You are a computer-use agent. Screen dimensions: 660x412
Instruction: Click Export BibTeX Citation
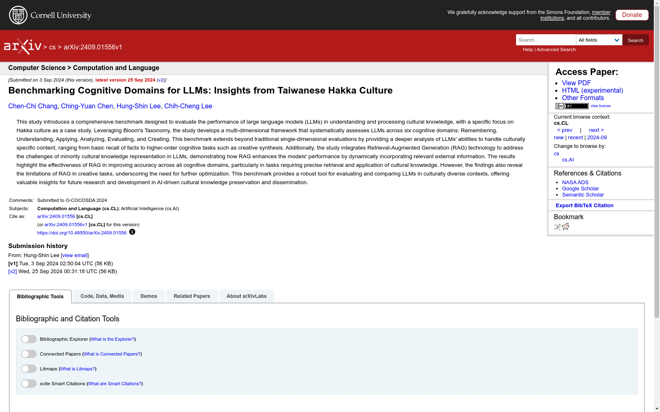point(585,206)
